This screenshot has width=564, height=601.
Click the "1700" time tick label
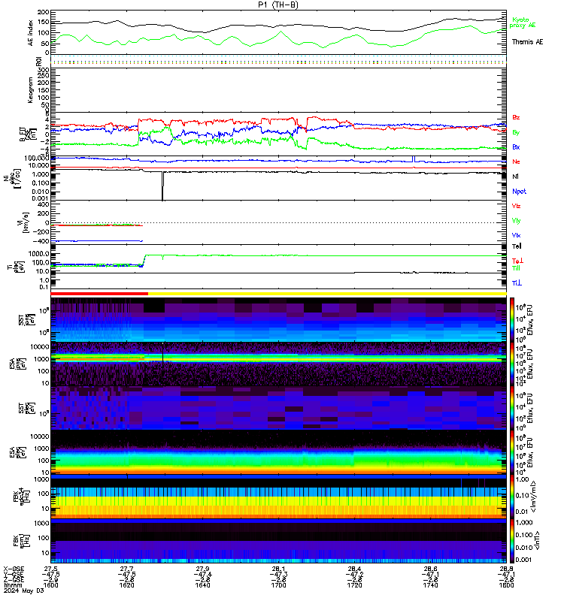(x=278, y=585)
